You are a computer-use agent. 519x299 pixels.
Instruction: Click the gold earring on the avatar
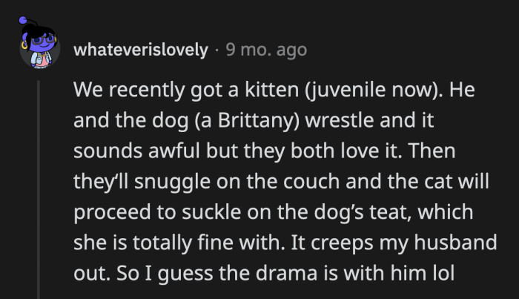pos(24,45)
